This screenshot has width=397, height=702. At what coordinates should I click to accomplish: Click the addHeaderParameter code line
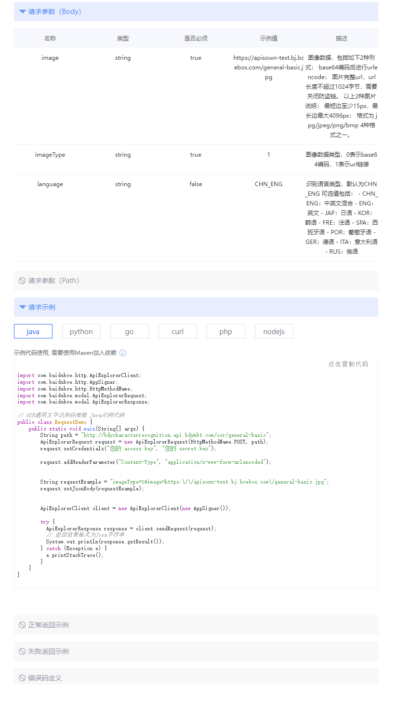tap(156, 462)
